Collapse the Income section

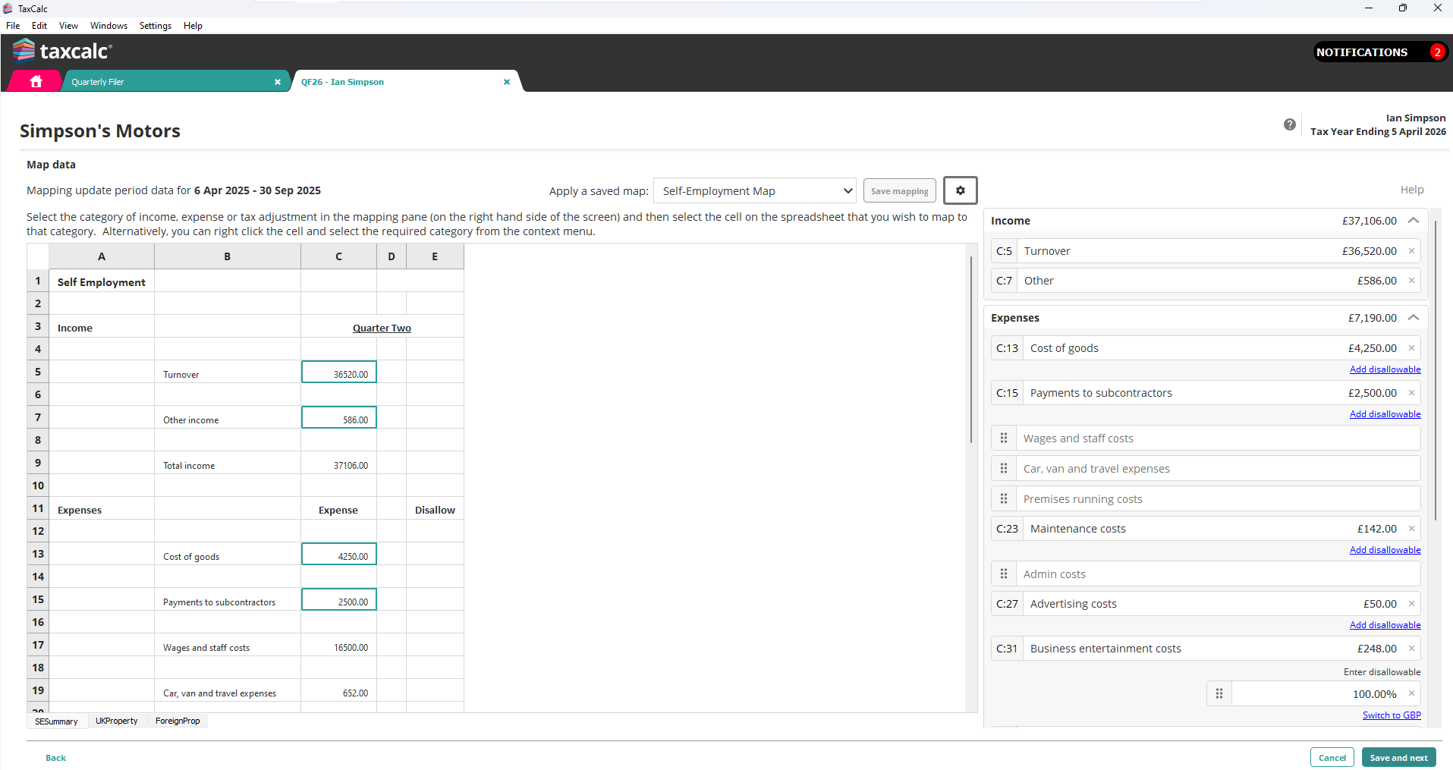[x=1413, y=221]
